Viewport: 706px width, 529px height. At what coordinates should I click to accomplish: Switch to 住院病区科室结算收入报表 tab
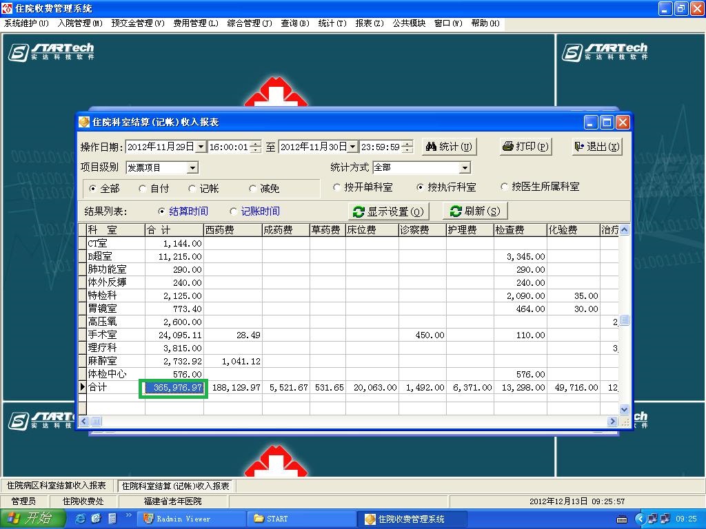[57, 486]
